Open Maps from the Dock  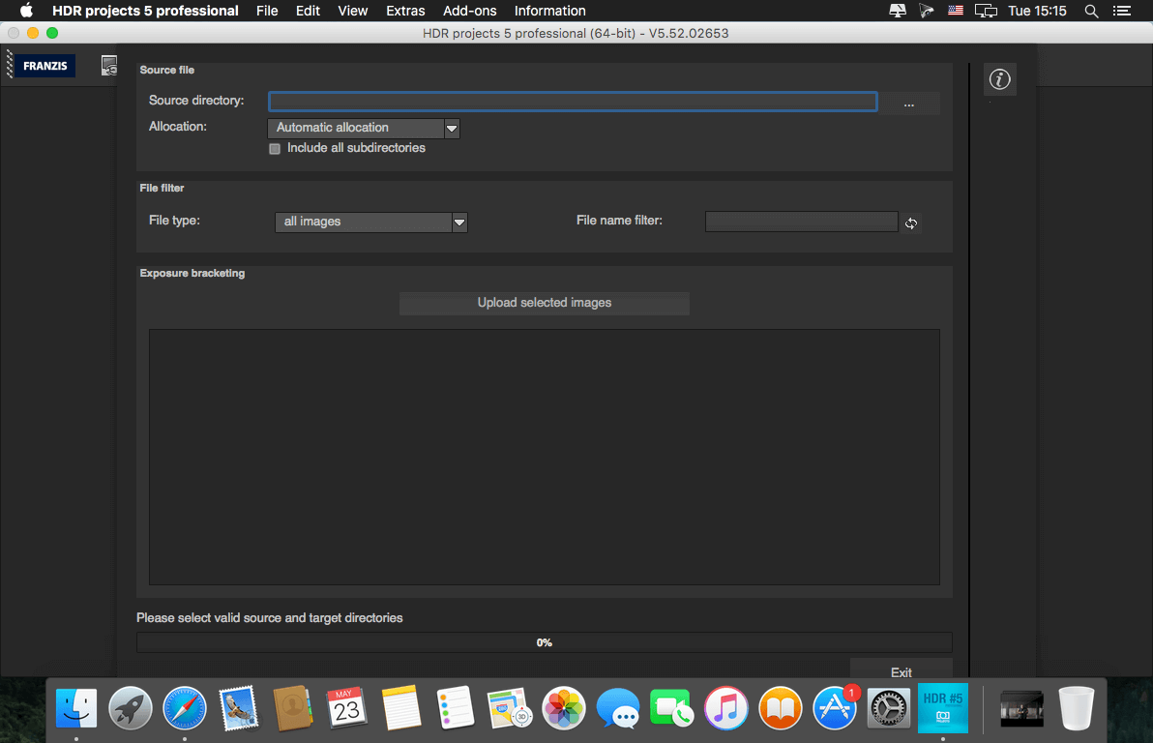coord(510,708)
